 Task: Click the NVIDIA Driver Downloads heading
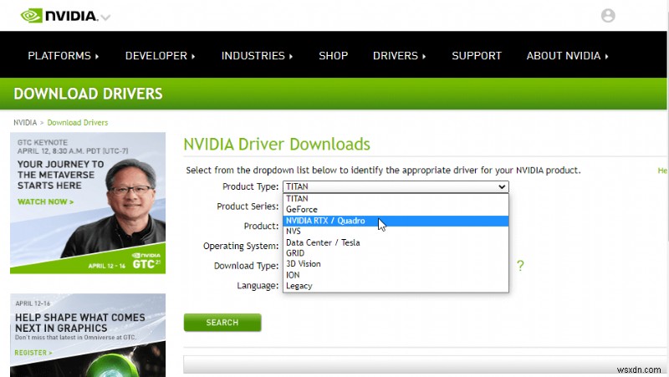tap(277, 145)
